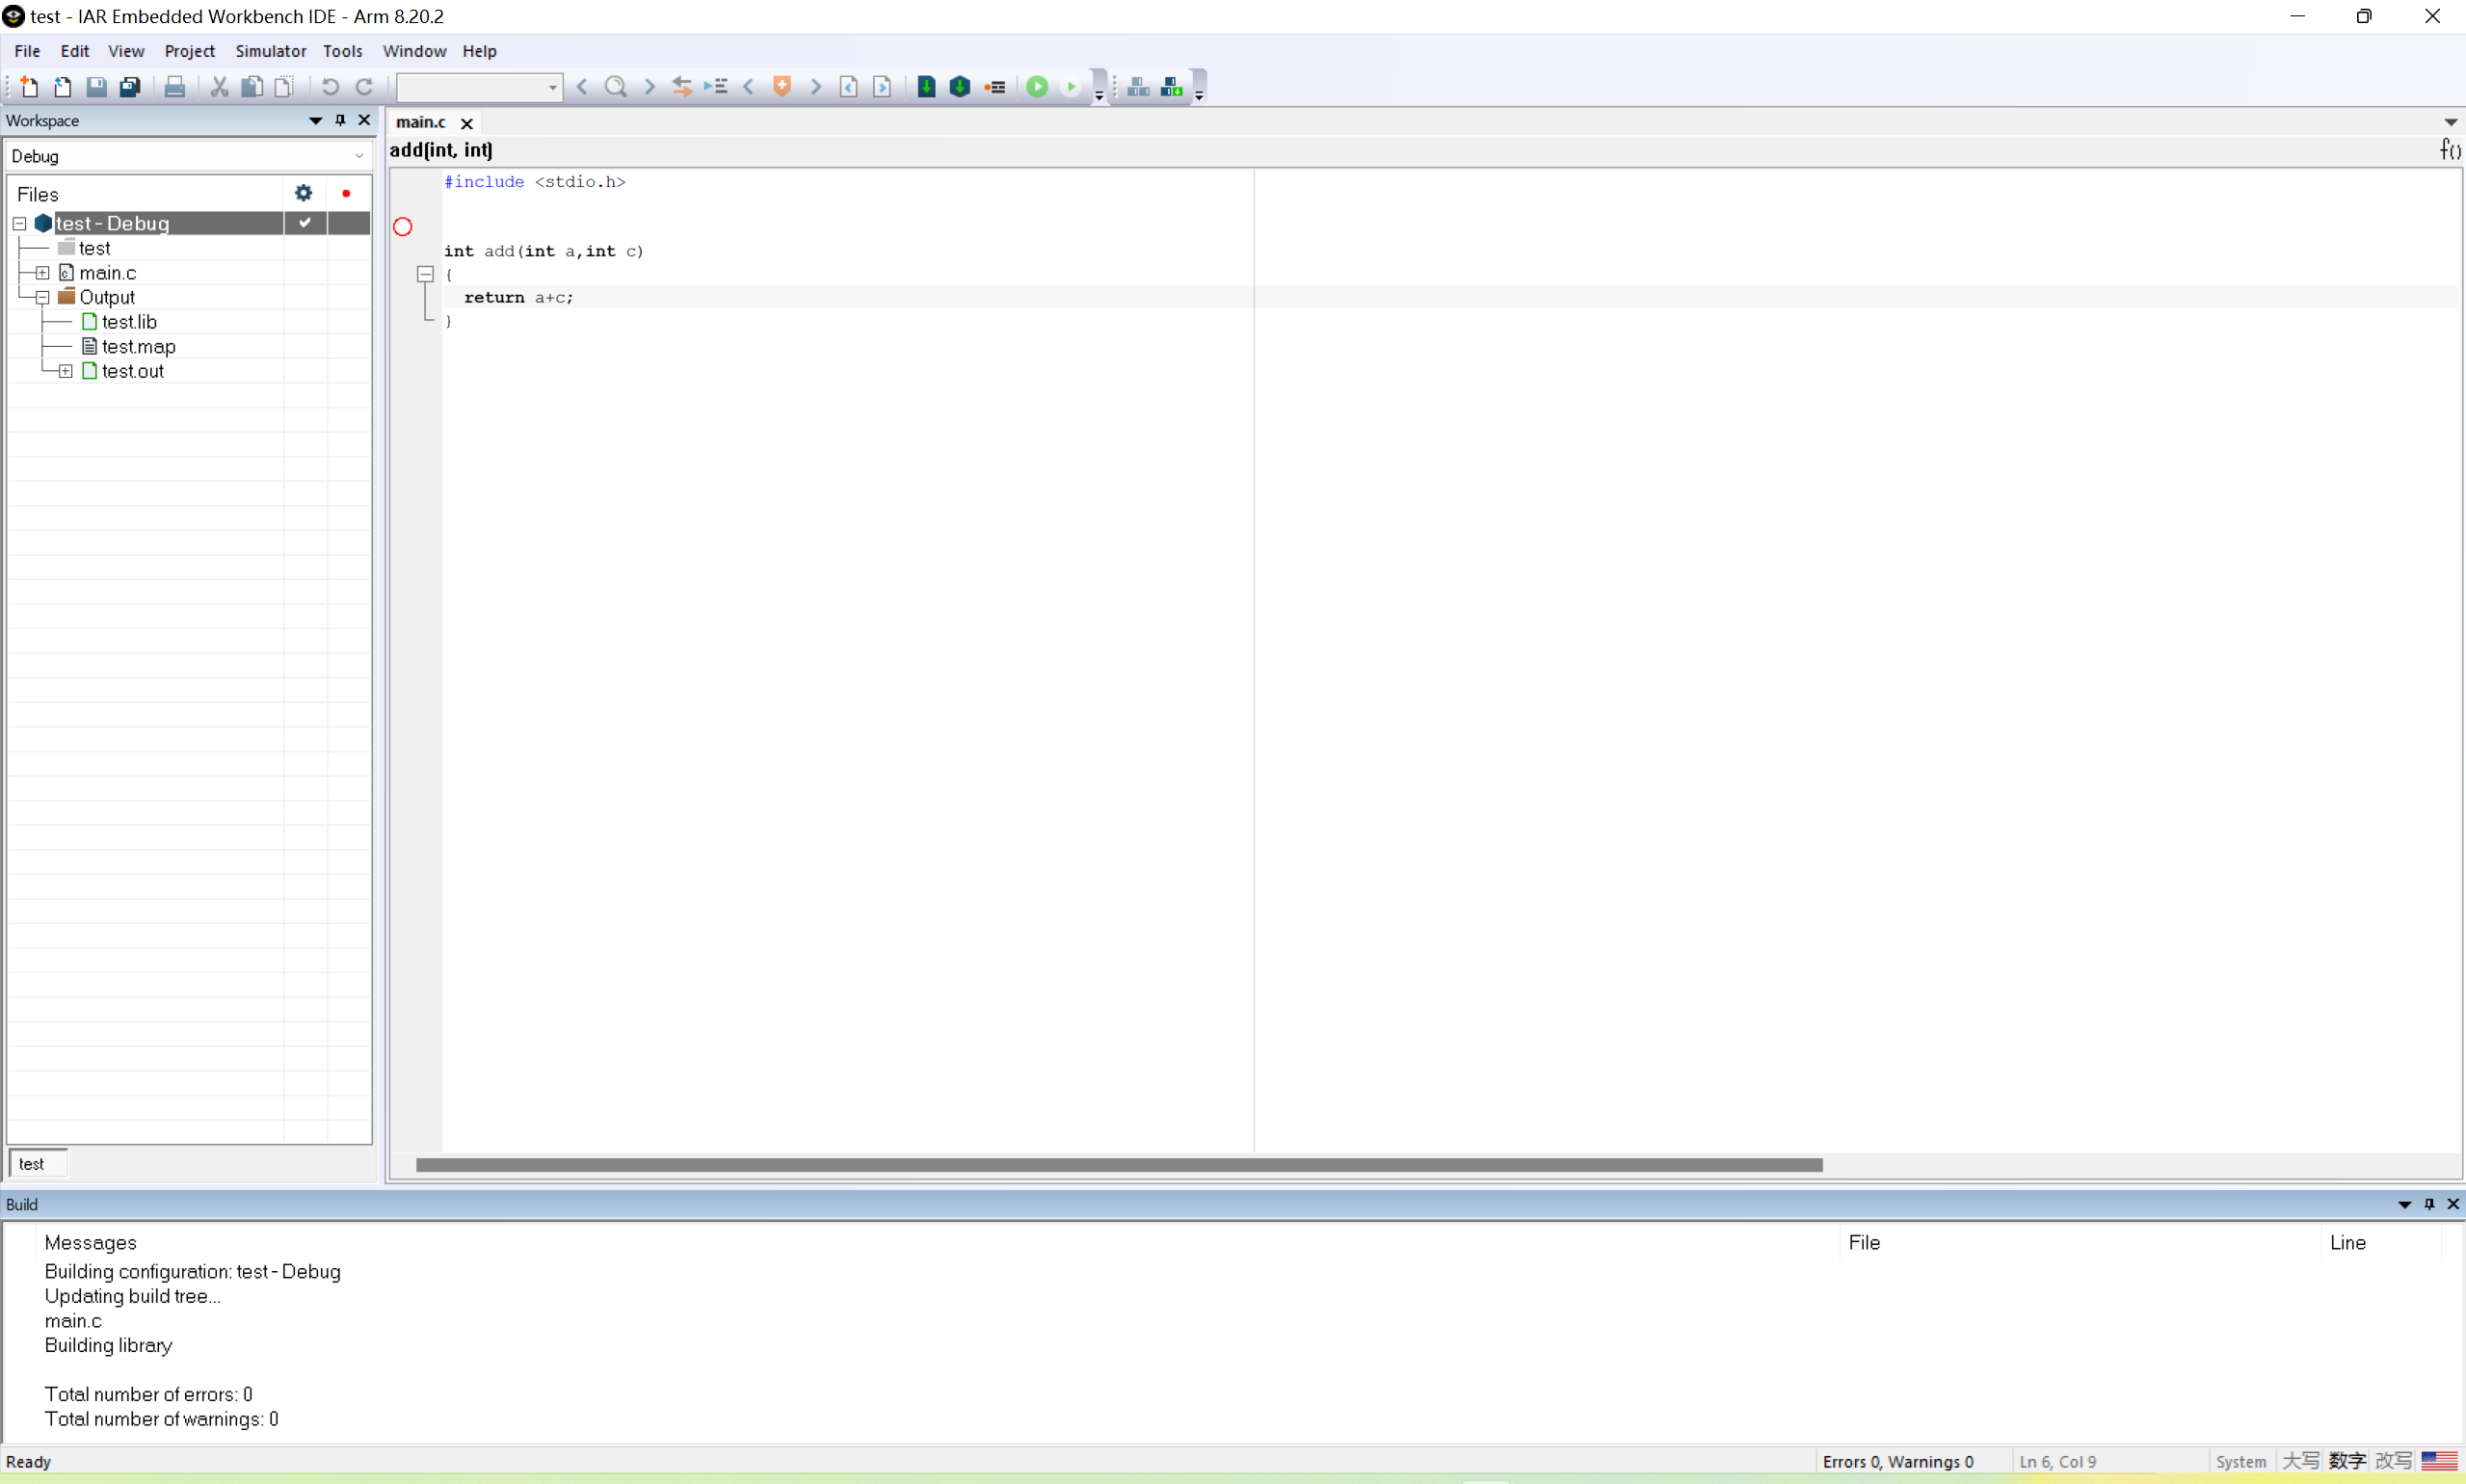This screenshot has width=2466, height=1484.
Task: Click the Replace toolbar icon
Action: [682, 87]
